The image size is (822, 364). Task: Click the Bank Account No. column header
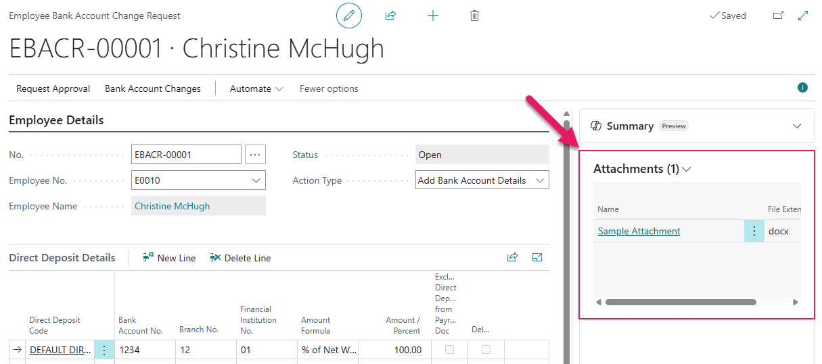click(x=141, y=326)
